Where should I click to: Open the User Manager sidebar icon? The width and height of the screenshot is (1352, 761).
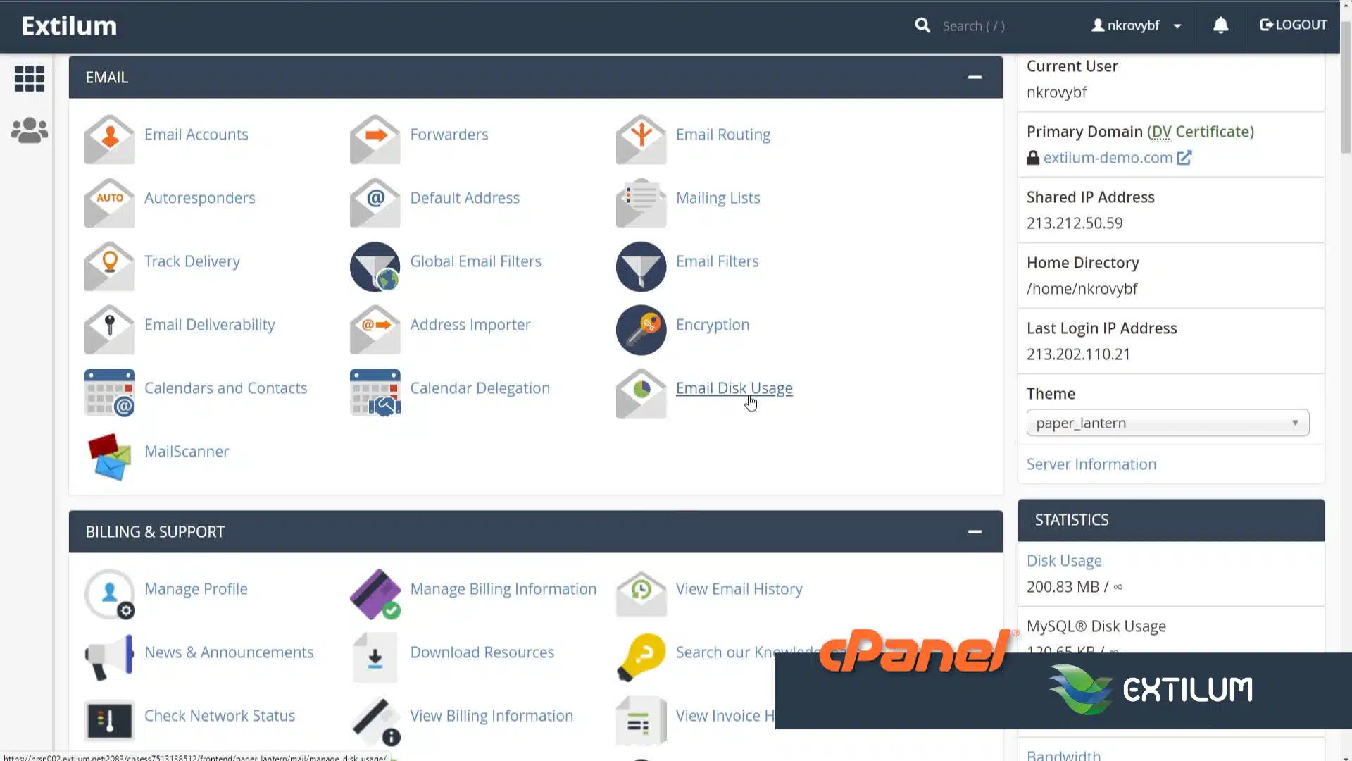click(x=30, y=130)
